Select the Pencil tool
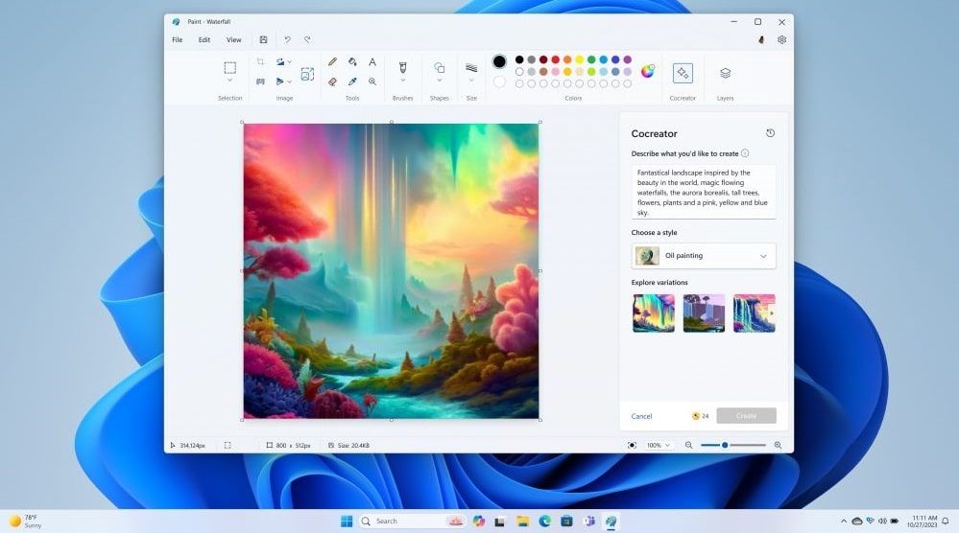 (x=332, y=61)
